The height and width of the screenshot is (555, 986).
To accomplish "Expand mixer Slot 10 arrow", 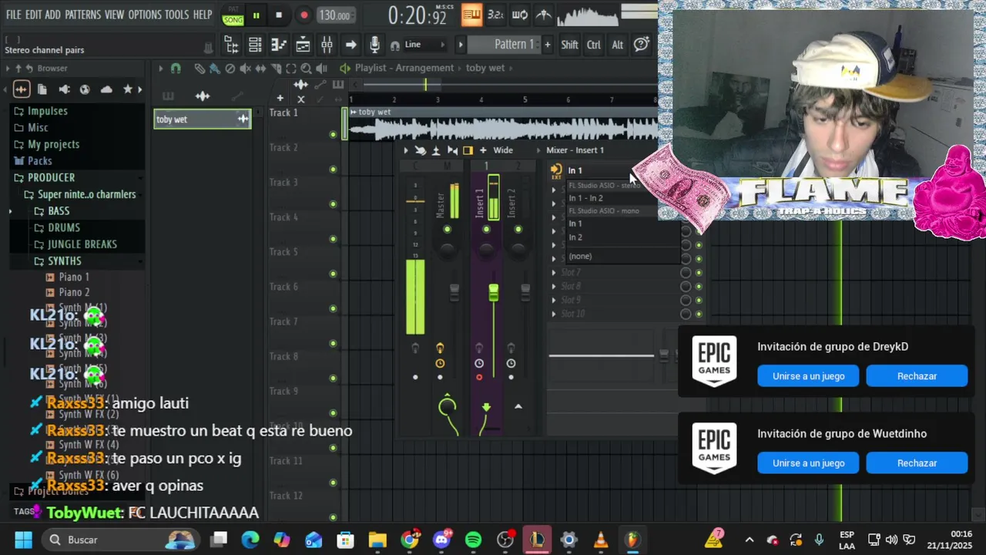I will (553, 314).
